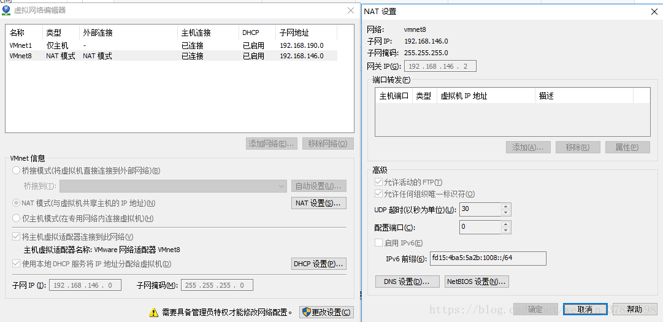Screen dimensions: 663x322
Task: Click 添加网络(E)... button
Action: [x=272, y=144]
